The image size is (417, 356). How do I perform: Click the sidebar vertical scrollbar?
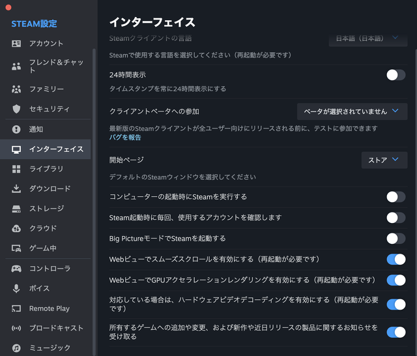[94, 201]
